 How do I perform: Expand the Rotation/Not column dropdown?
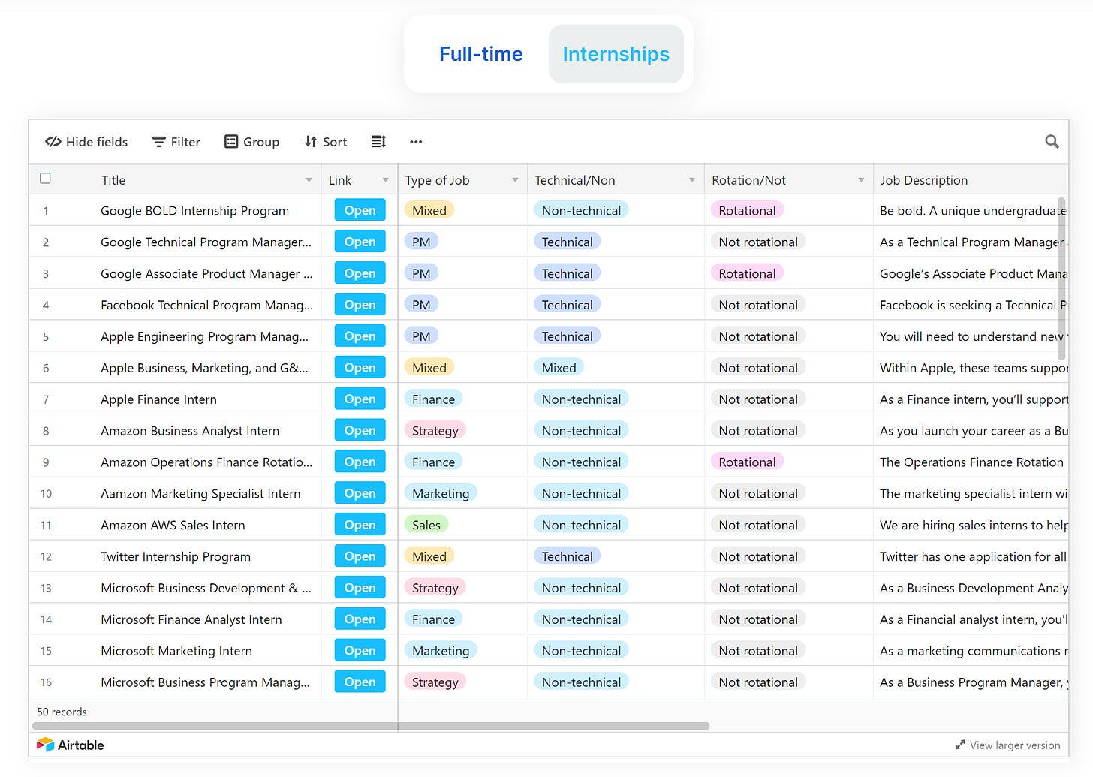coord(861,180)
